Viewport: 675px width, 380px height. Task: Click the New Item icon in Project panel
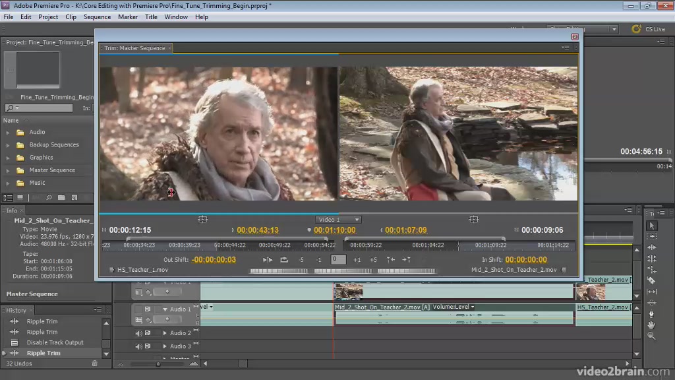[x=74, y=197]
